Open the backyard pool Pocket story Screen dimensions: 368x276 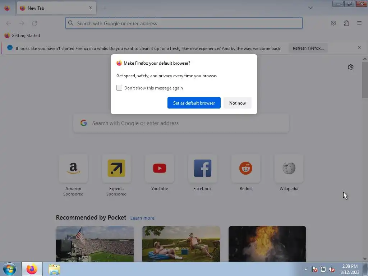[x=181, y=244]
